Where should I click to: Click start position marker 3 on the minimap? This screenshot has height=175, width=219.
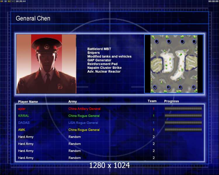pos(194,87)
